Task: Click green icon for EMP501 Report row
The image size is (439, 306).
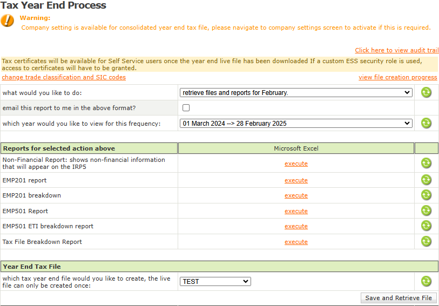Action: point(426,210)
